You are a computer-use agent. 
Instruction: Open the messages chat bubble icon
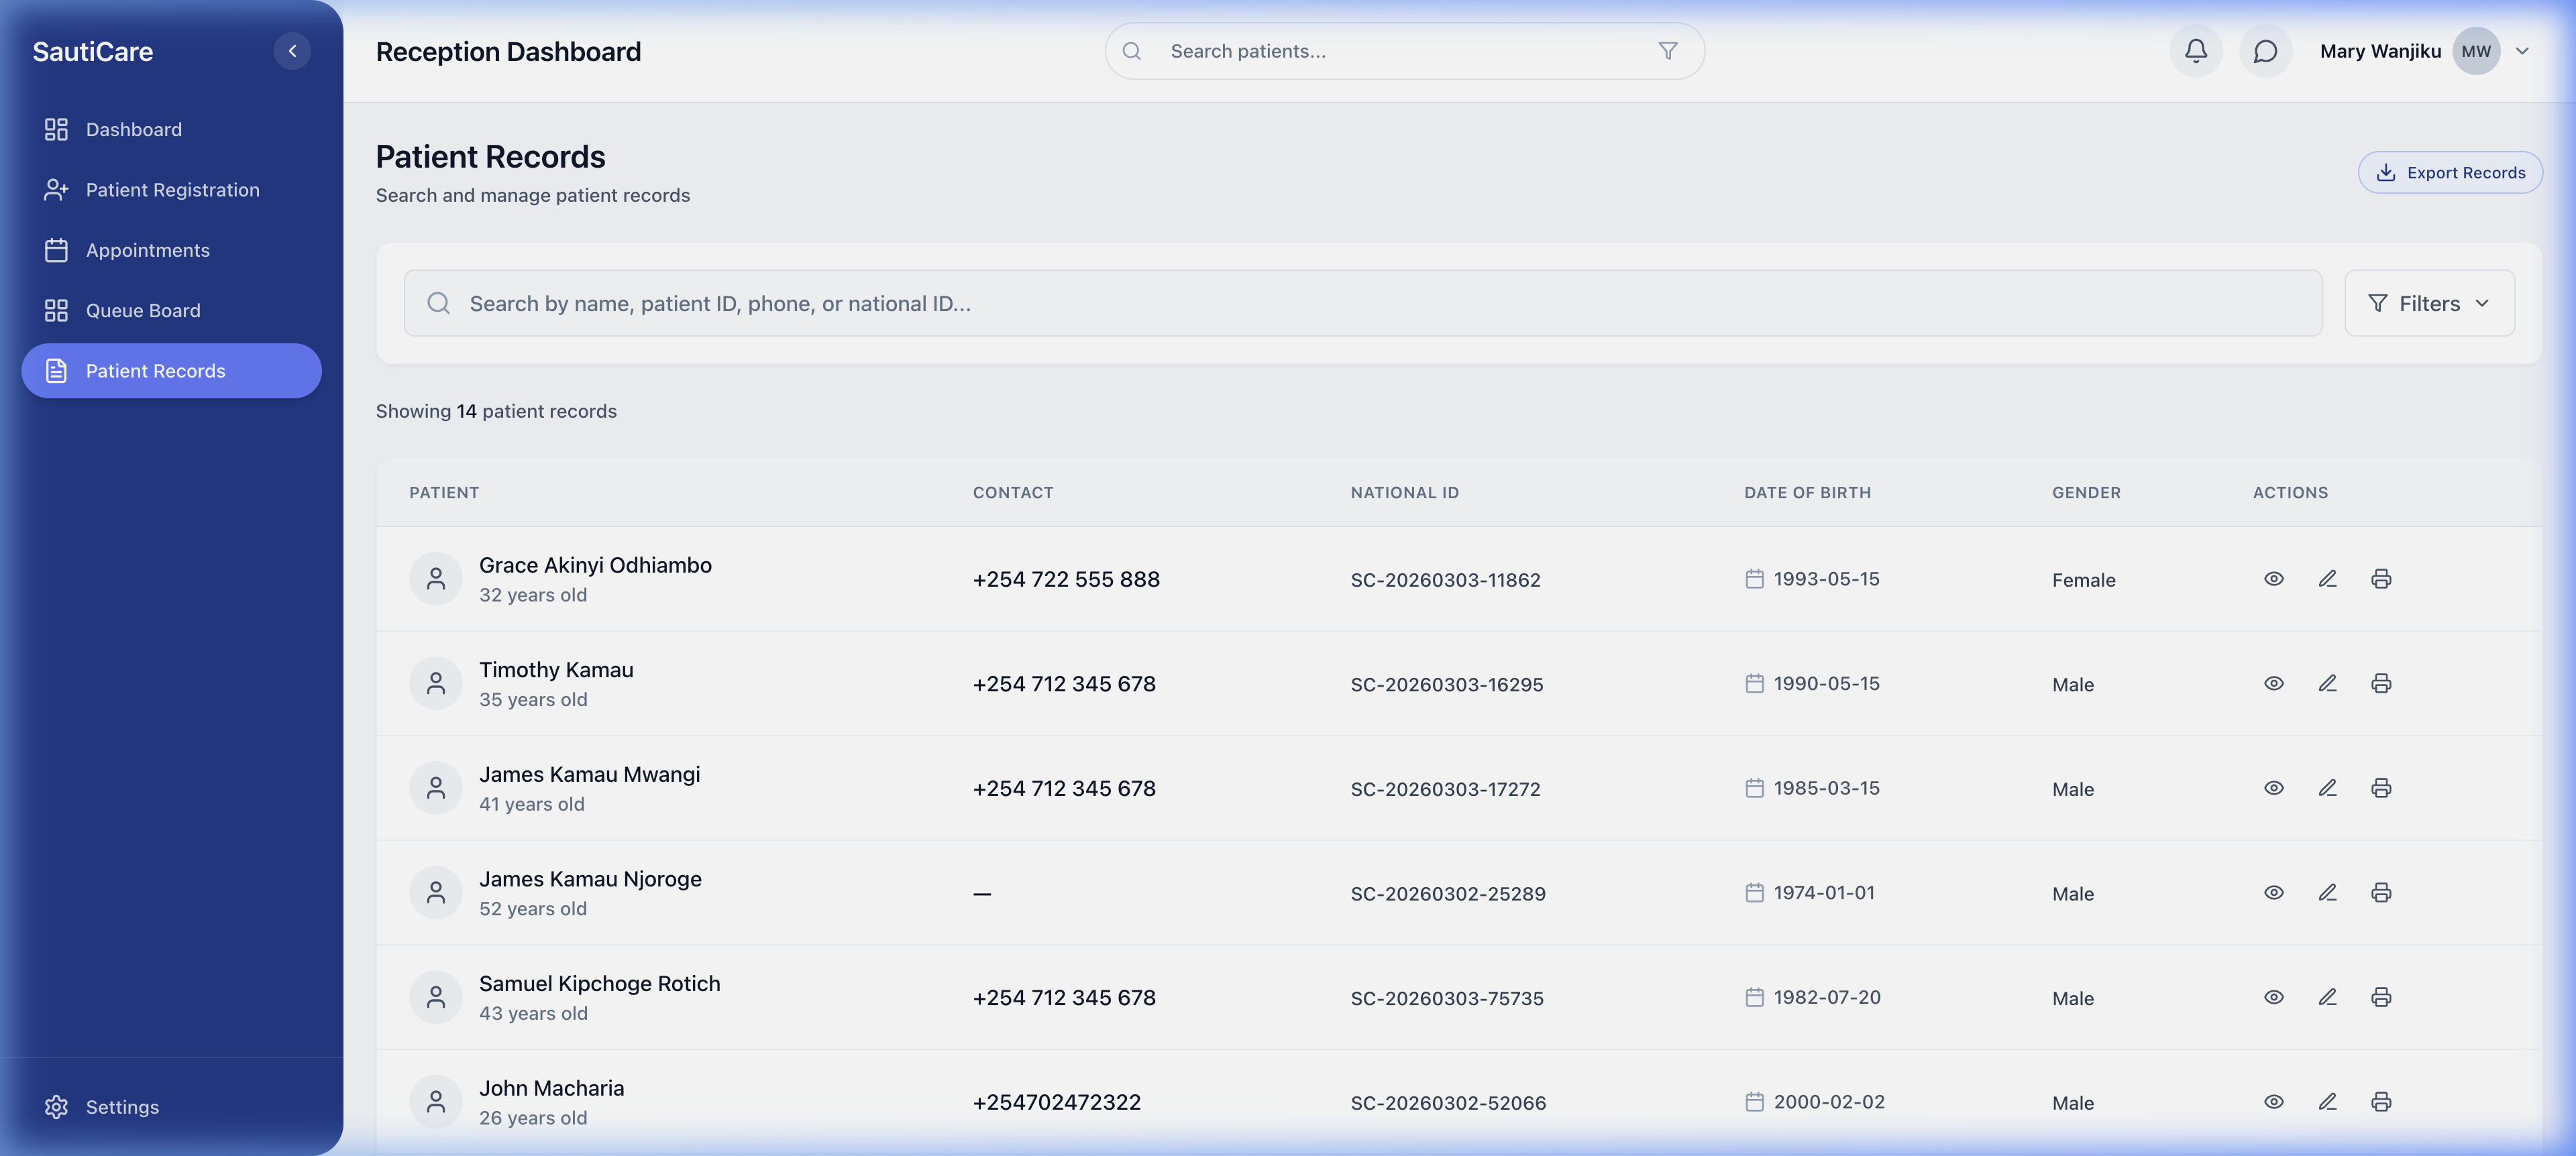(2265, 50)
